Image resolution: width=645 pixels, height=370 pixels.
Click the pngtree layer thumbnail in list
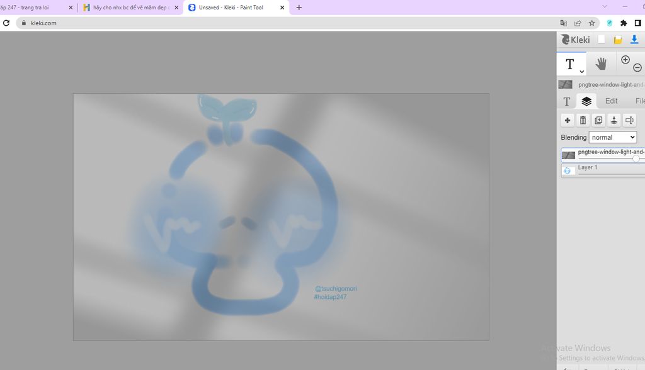coord(568,155)
